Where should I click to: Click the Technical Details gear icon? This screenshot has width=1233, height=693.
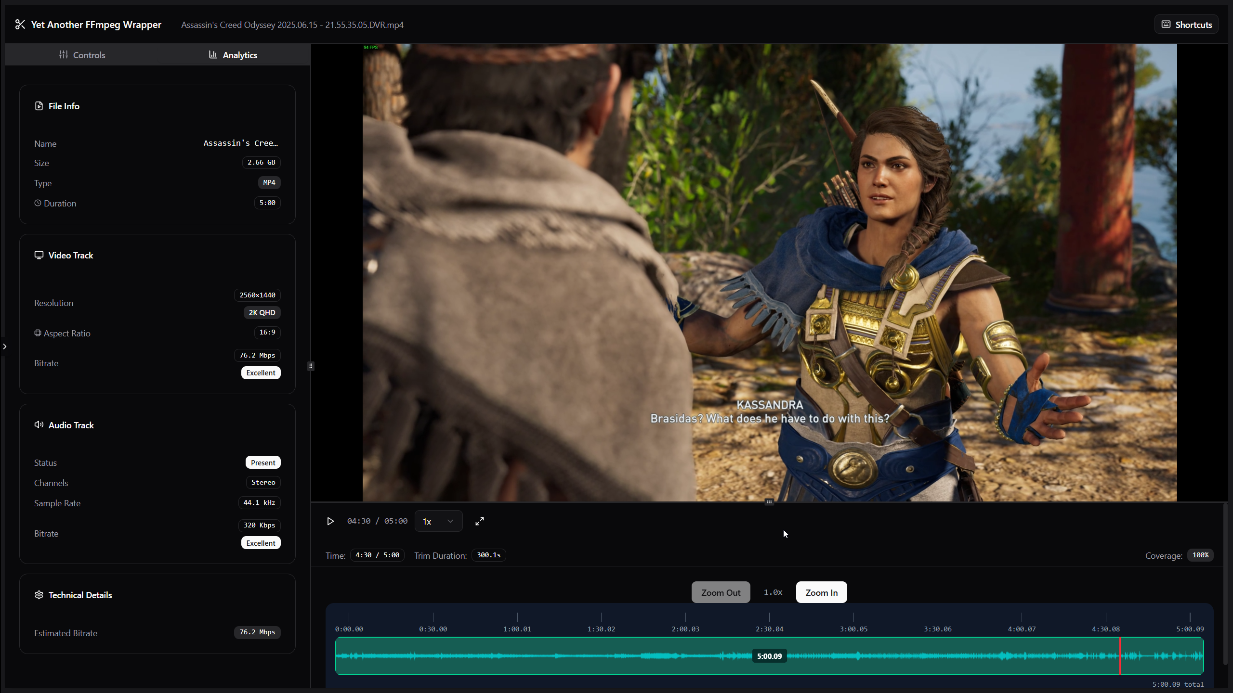pyautogui.click(x=39, y=595)
